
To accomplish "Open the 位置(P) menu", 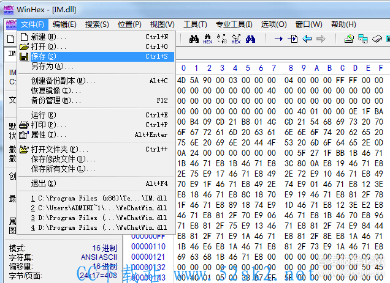I will (129, 24).
